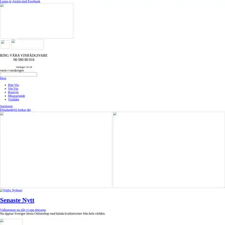Click the 'varor i varukorgen' cart text

click(x=12, y=70)
